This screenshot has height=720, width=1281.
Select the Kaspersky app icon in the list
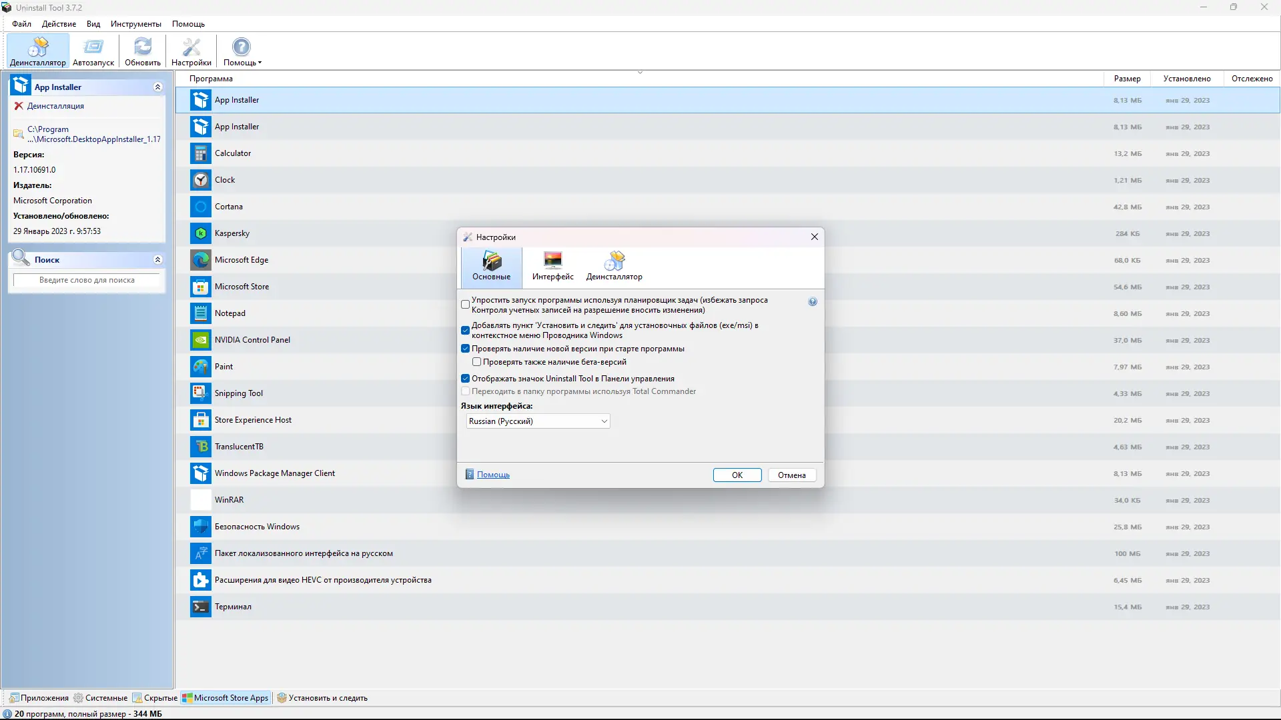pyautogui.click(x=200, y=233)
